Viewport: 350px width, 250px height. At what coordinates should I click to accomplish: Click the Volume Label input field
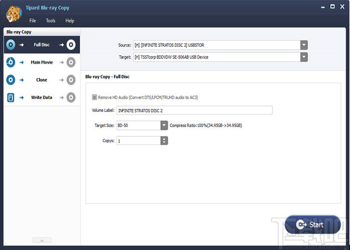pos(195,110)
